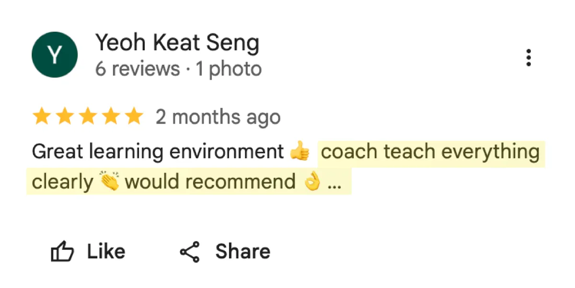This screenshot has height=288, width=575.
Task: Click the first star in the rating
Action: 41,116
